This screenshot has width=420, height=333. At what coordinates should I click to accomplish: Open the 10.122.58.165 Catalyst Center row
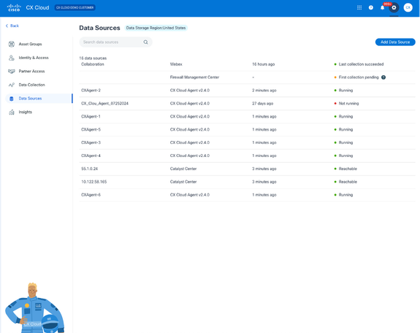tap(247, 182)
